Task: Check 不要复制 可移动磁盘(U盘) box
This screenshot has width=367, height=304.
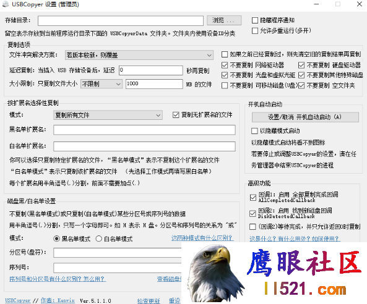Action: coord(225,85)
